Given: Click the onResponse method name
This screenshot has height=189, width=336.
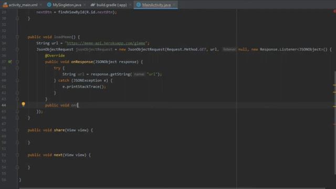Looking at the screenshot, I should point(82,62).
